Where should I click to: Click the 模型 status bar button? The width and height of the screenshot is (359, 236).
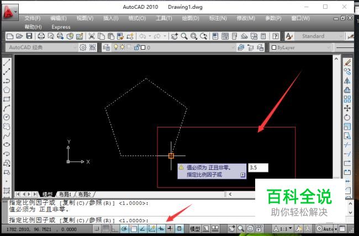(195, 228)
